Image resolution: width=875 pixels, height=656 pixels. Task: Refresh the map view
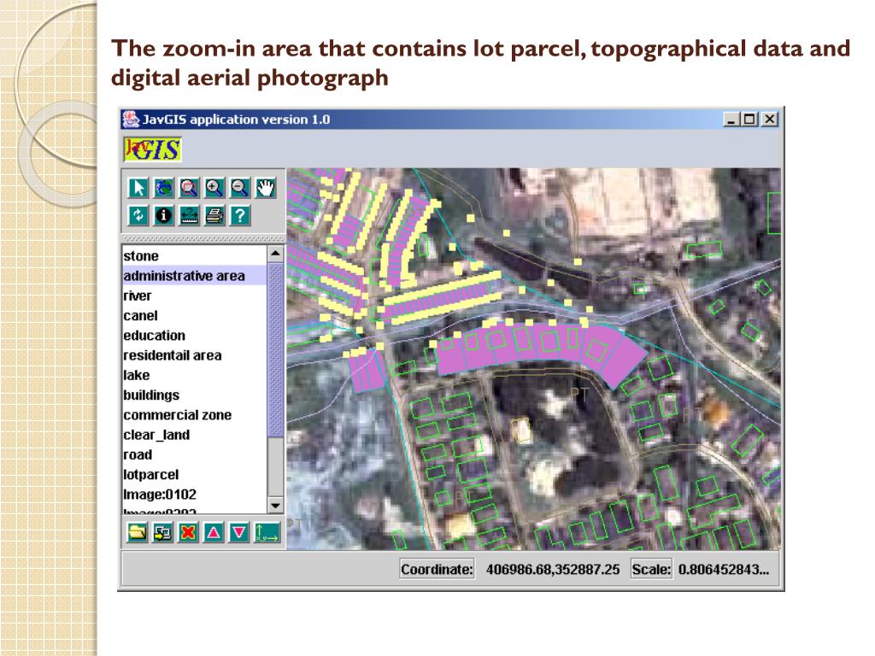coord(138,215)
